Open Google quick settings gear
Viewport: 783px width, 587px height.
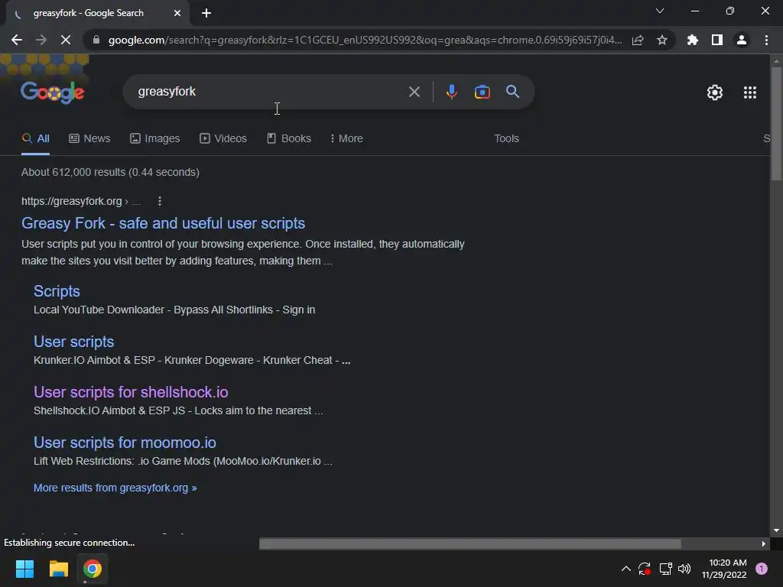click(715, 92)
